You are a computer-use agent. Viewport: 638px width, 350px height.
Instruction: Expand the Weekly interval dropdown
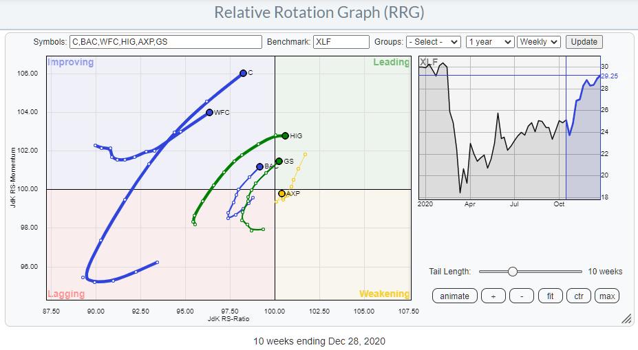[x=539, y=42]
